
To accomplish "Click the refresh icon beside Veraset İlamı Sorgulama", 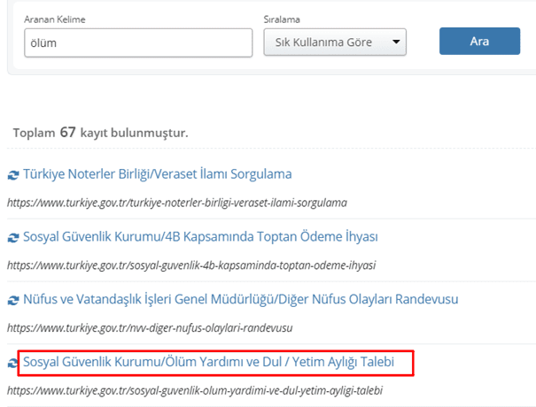I will (13, 175).
